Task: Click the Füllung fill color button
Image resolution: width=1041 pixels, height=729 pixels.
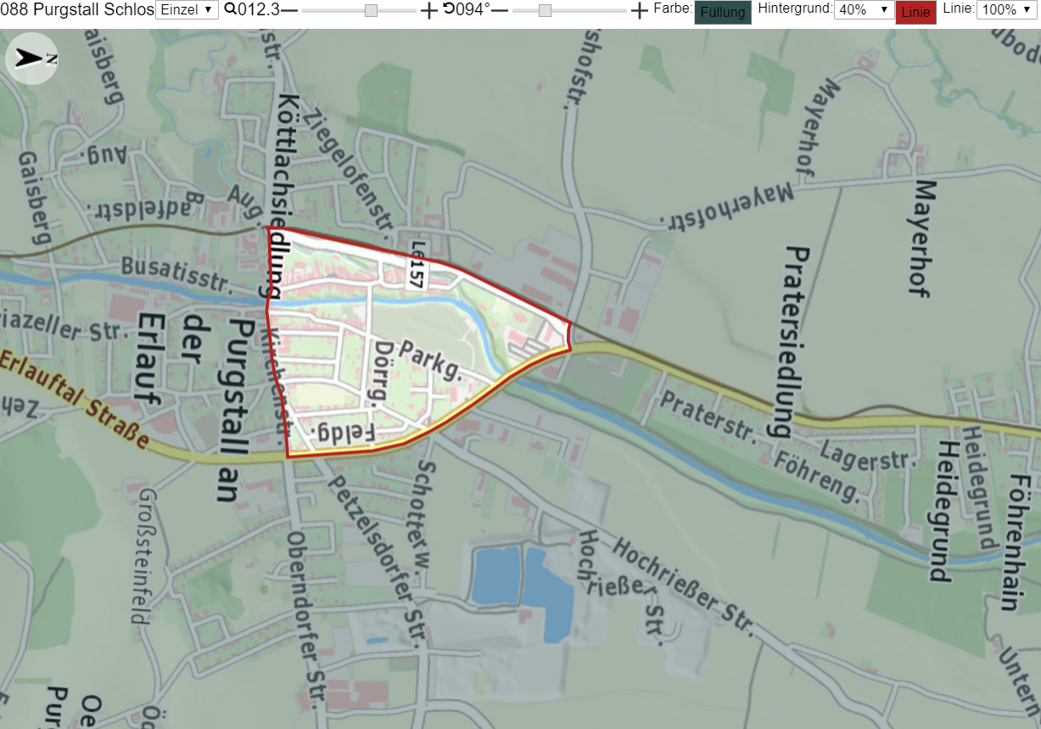Action: click(723, 12)
